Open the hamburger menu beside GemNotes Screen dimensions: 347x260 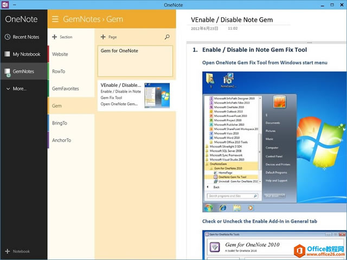[x=55, y=19]
